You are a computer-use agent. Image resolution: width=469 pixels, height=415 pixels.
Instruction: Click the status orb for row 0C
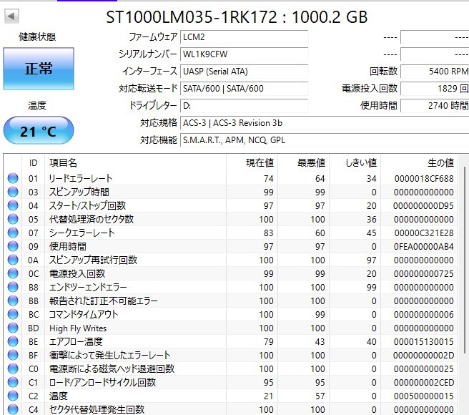tap(13, 273)
